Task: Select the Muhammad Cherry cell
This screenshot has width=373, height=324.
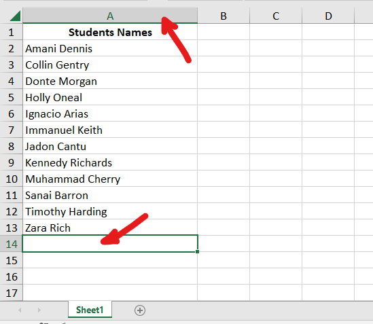Action: 110,179
